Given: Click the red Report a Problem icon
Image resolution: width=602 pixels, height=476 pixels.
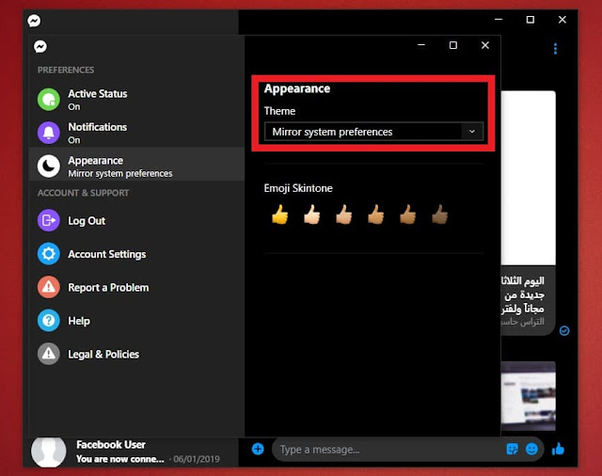Looking at the screenshot, I should pyautogui.click(x=49, y=287).
